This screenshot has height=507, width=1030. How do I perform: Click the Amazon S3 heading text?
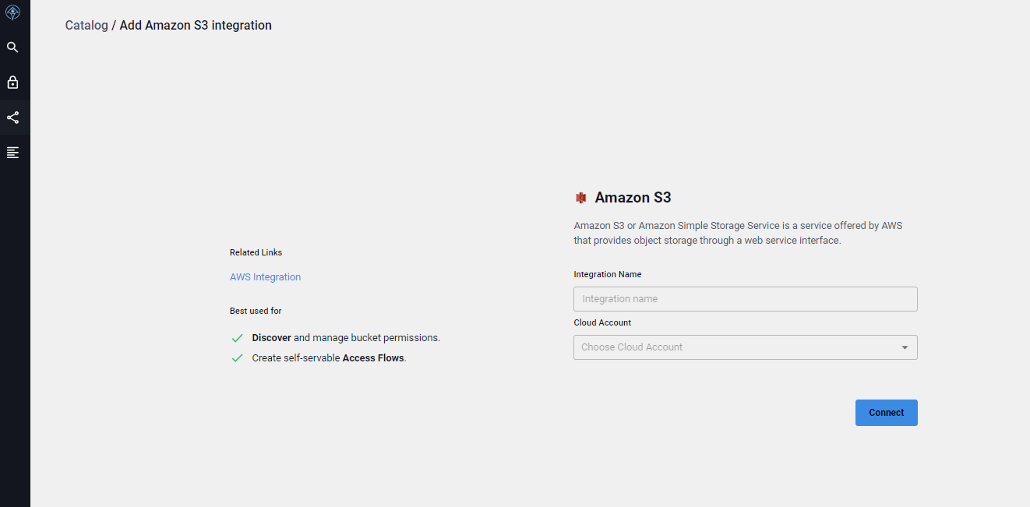point(633,198)
